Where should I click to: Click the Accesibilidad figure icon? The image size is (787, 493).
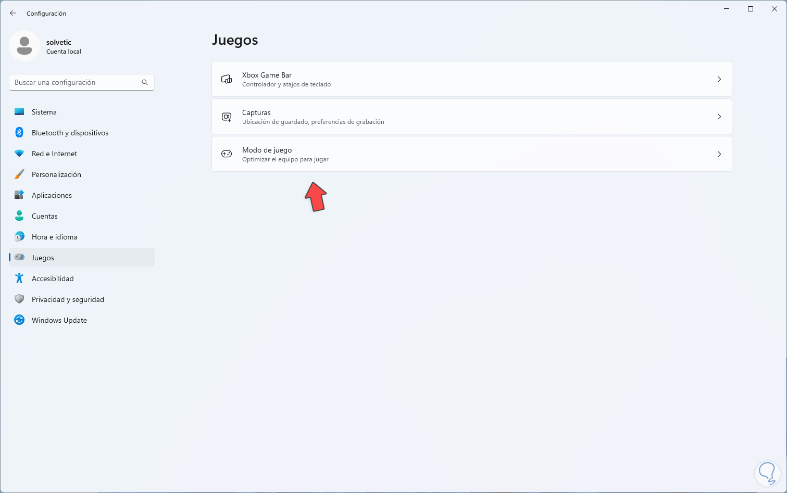tap(19, 279)
